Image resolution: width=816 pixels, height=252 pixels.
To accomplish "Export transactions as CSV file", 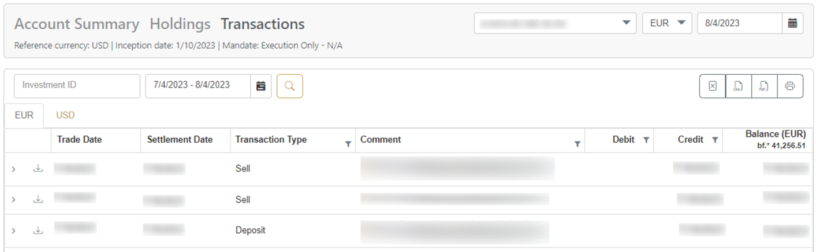I will pyautogui.click(x=738, y=86).
